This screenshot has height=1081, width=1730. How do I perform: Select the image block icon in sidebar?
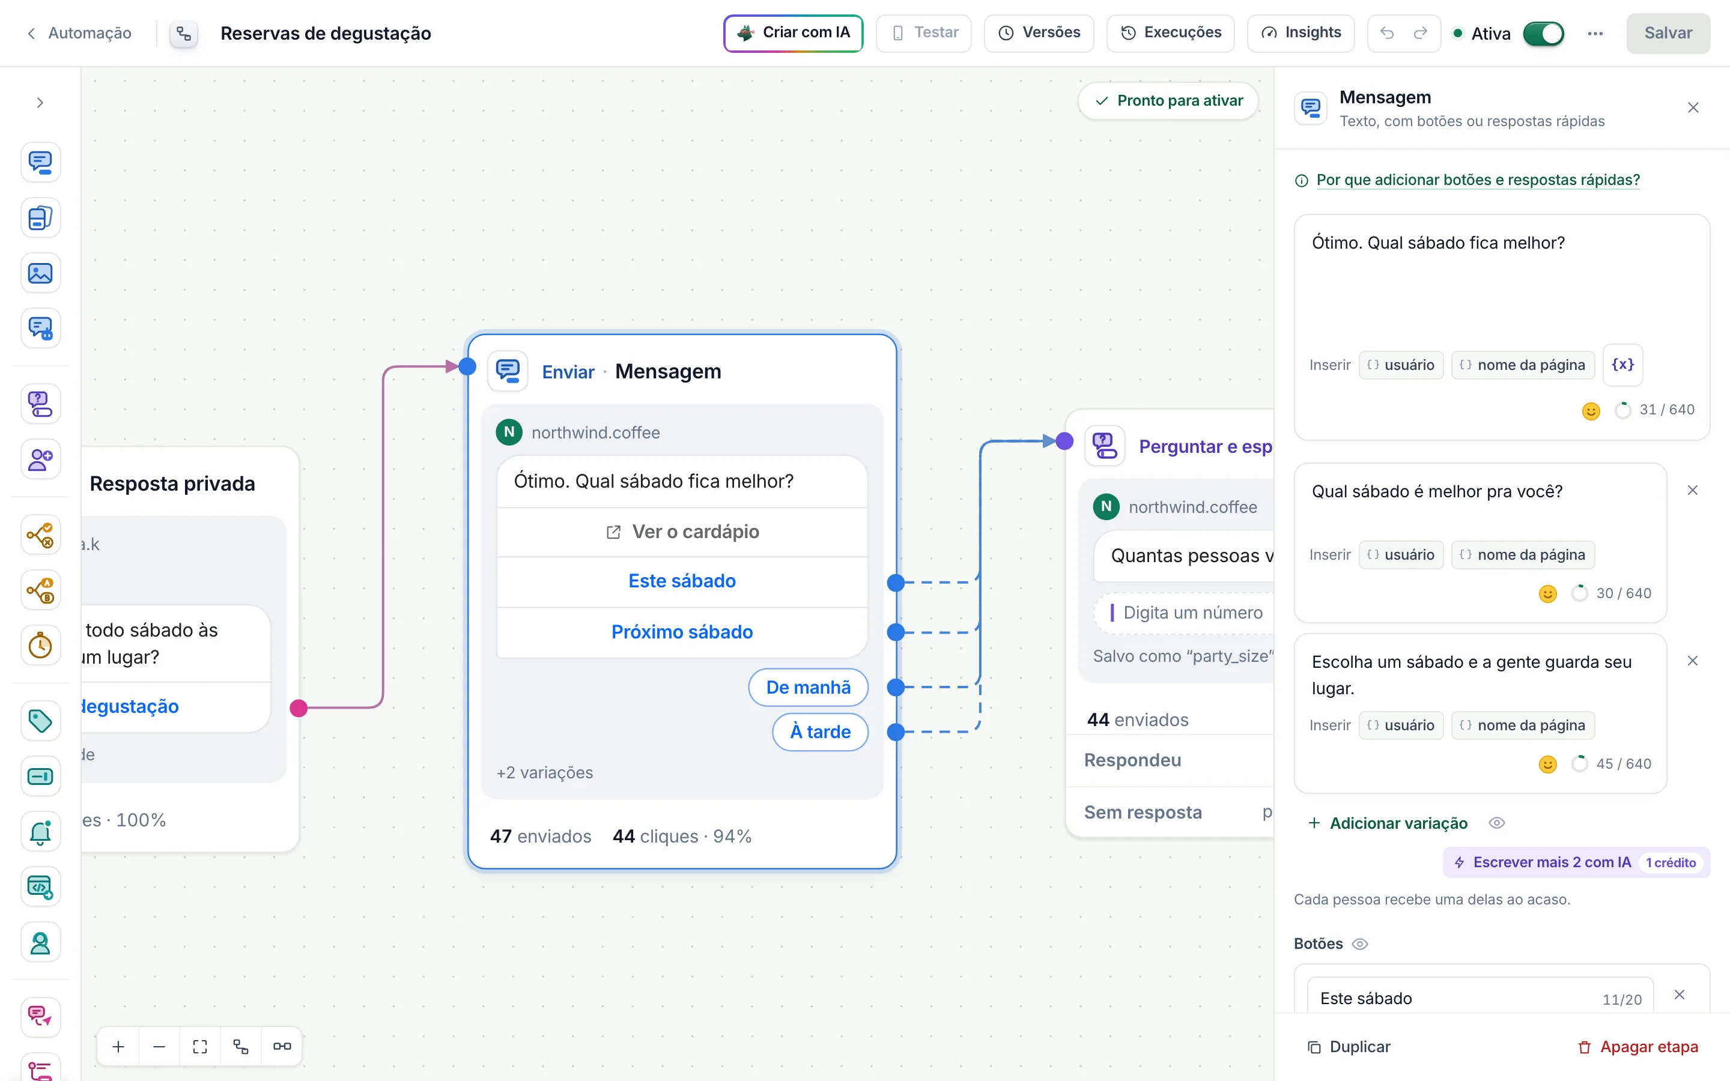(40, 273)
